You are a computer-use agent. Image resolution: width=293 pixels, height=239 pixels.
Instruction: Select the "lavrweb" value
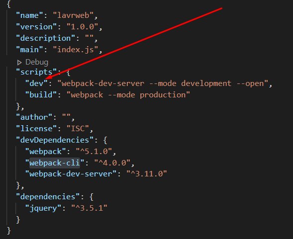pos(73,15)
